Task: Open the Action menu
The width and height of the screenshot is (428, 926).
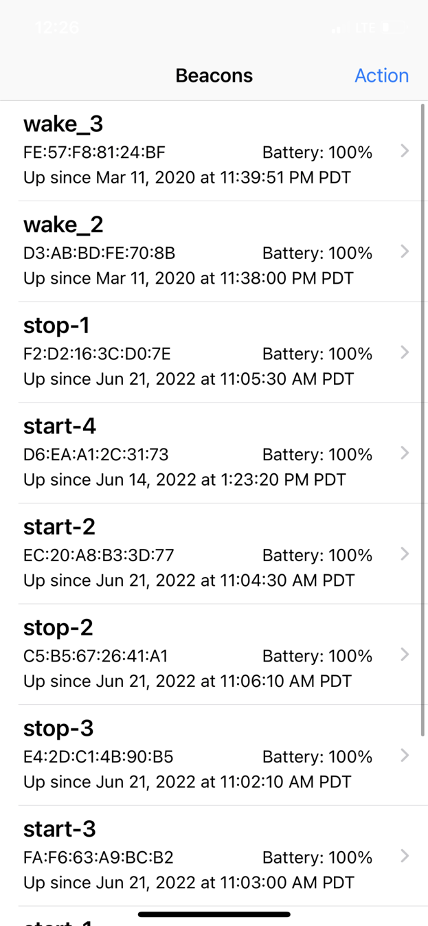Action: tap(382, 76)
